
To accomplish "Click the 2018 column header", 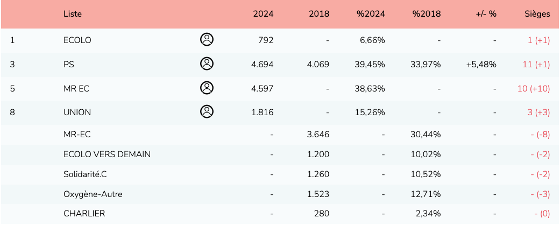I will [x=319, y=14].
